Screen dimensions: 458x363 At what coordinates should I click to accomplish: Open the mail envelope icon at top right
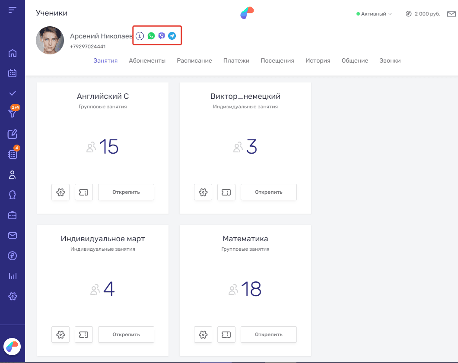click(451, 14)
